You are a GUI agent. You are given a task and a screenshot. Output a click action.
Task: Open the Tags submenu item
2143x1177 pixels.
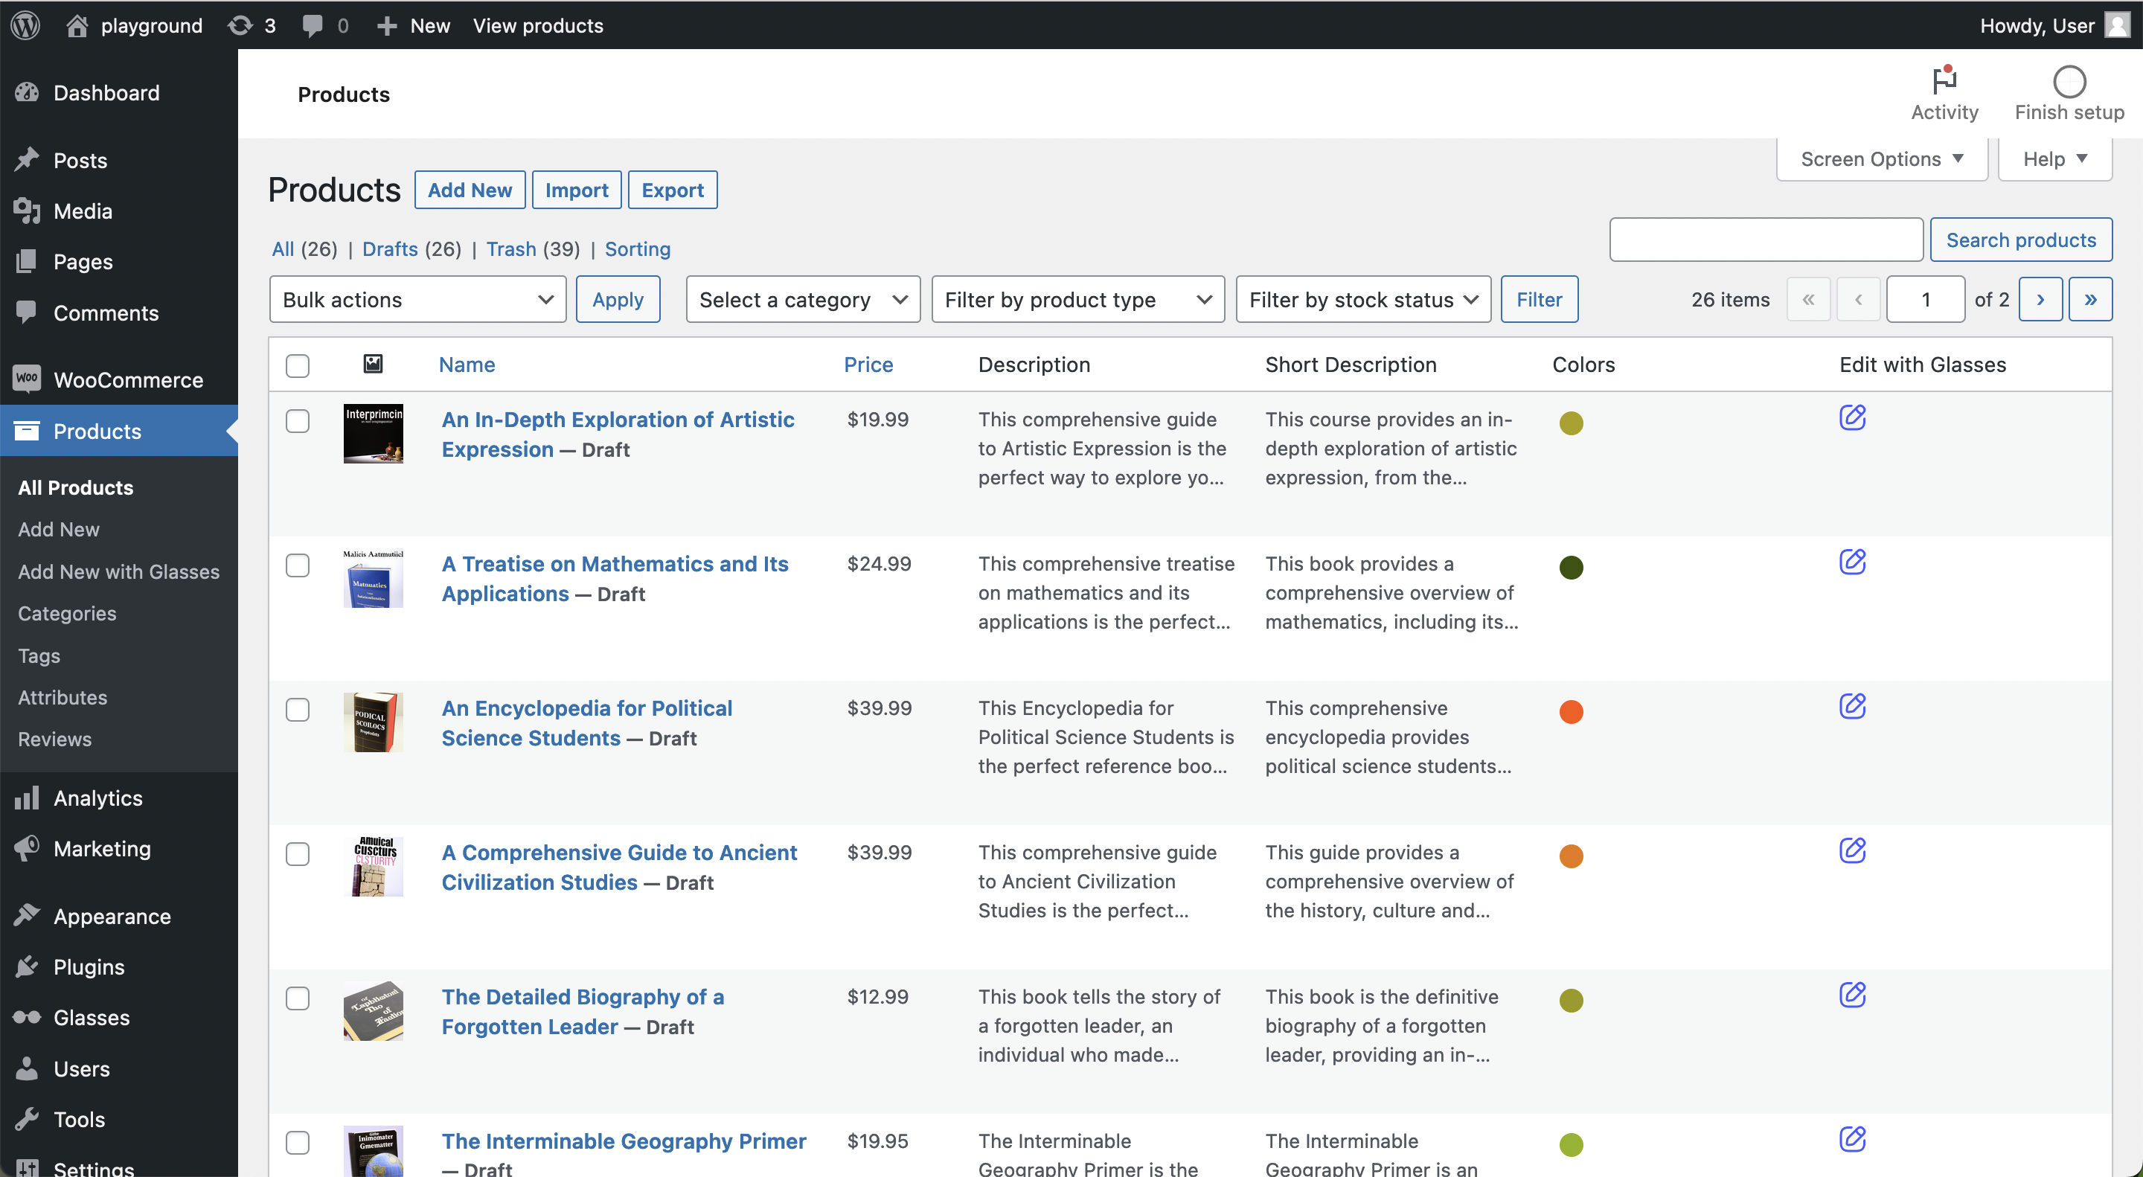(x=39, y=655)
